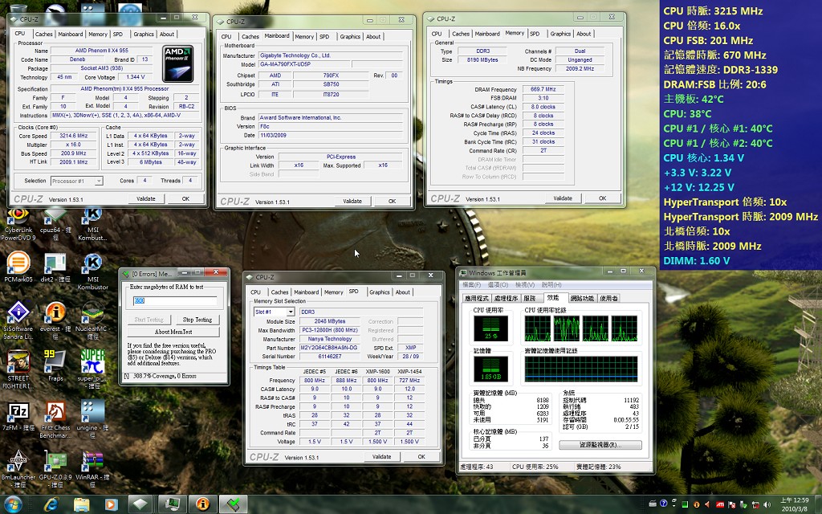Open the Memory tab in the SPD CPU-Z window

coord(333,292)
